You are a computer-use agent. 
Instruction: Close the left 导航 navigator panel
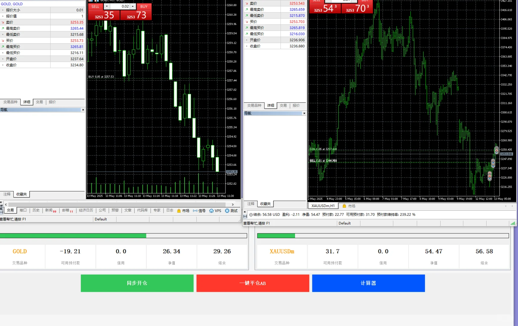point(83,110)
